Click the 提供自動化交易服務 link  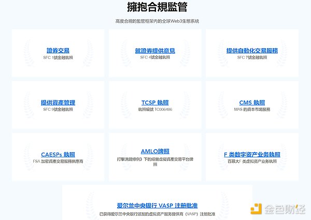pyautogui.click(x=252, y=51)
